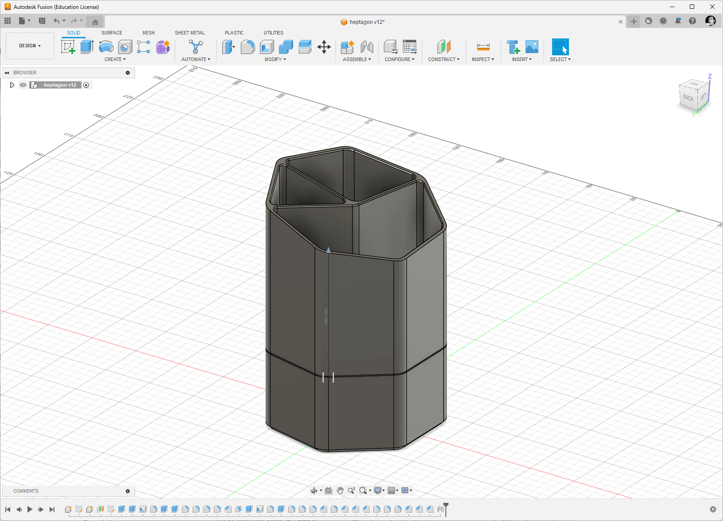Open the INSPECT dropdown menu
Screen dimensions: 723x521
[x=483, y=59]
